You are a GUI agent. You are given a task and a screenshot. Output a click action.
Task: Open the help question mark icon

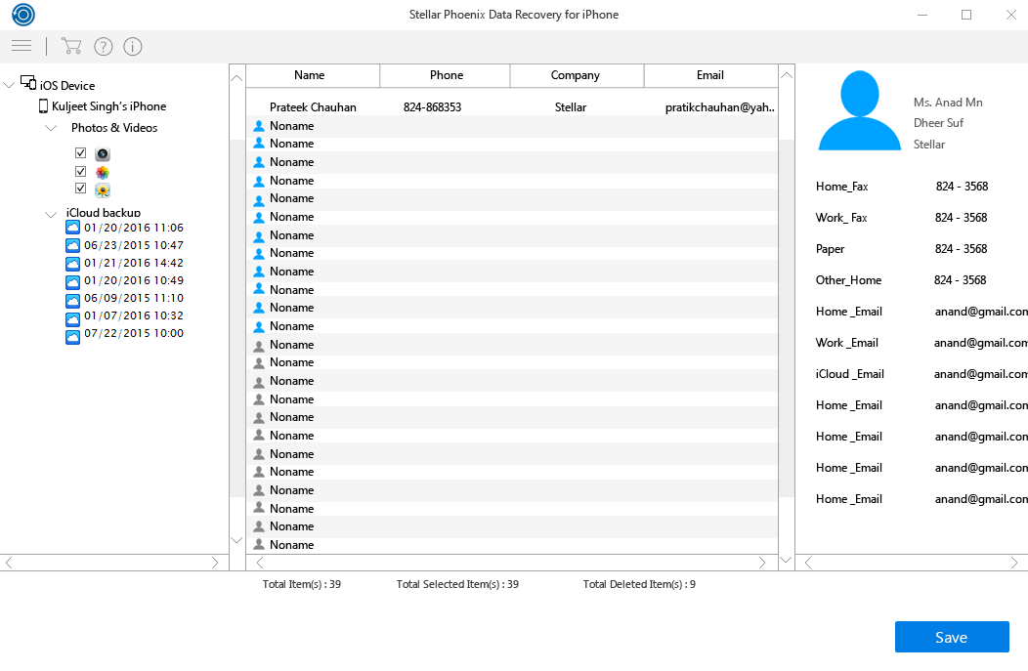[x=104, y=47]
